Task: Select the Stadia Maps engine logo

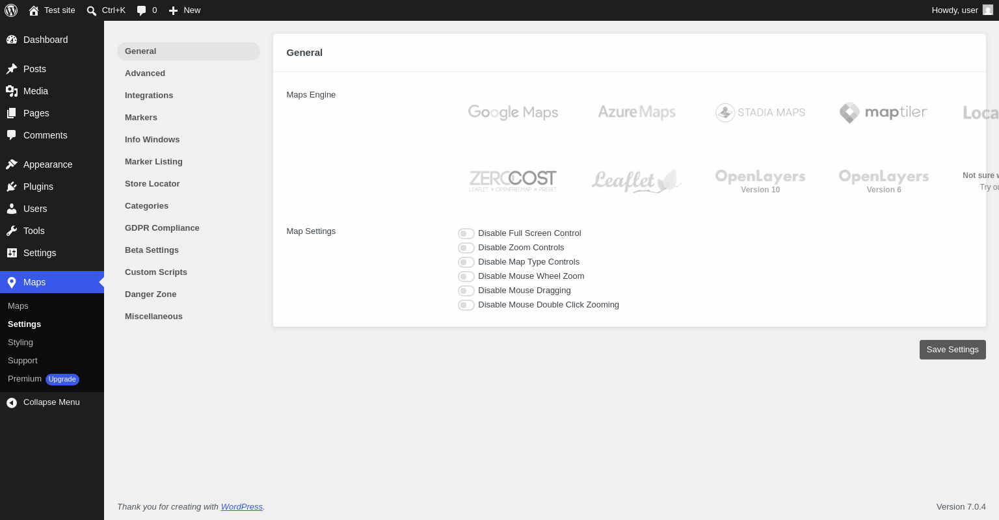Action: [x=760, y=112]
